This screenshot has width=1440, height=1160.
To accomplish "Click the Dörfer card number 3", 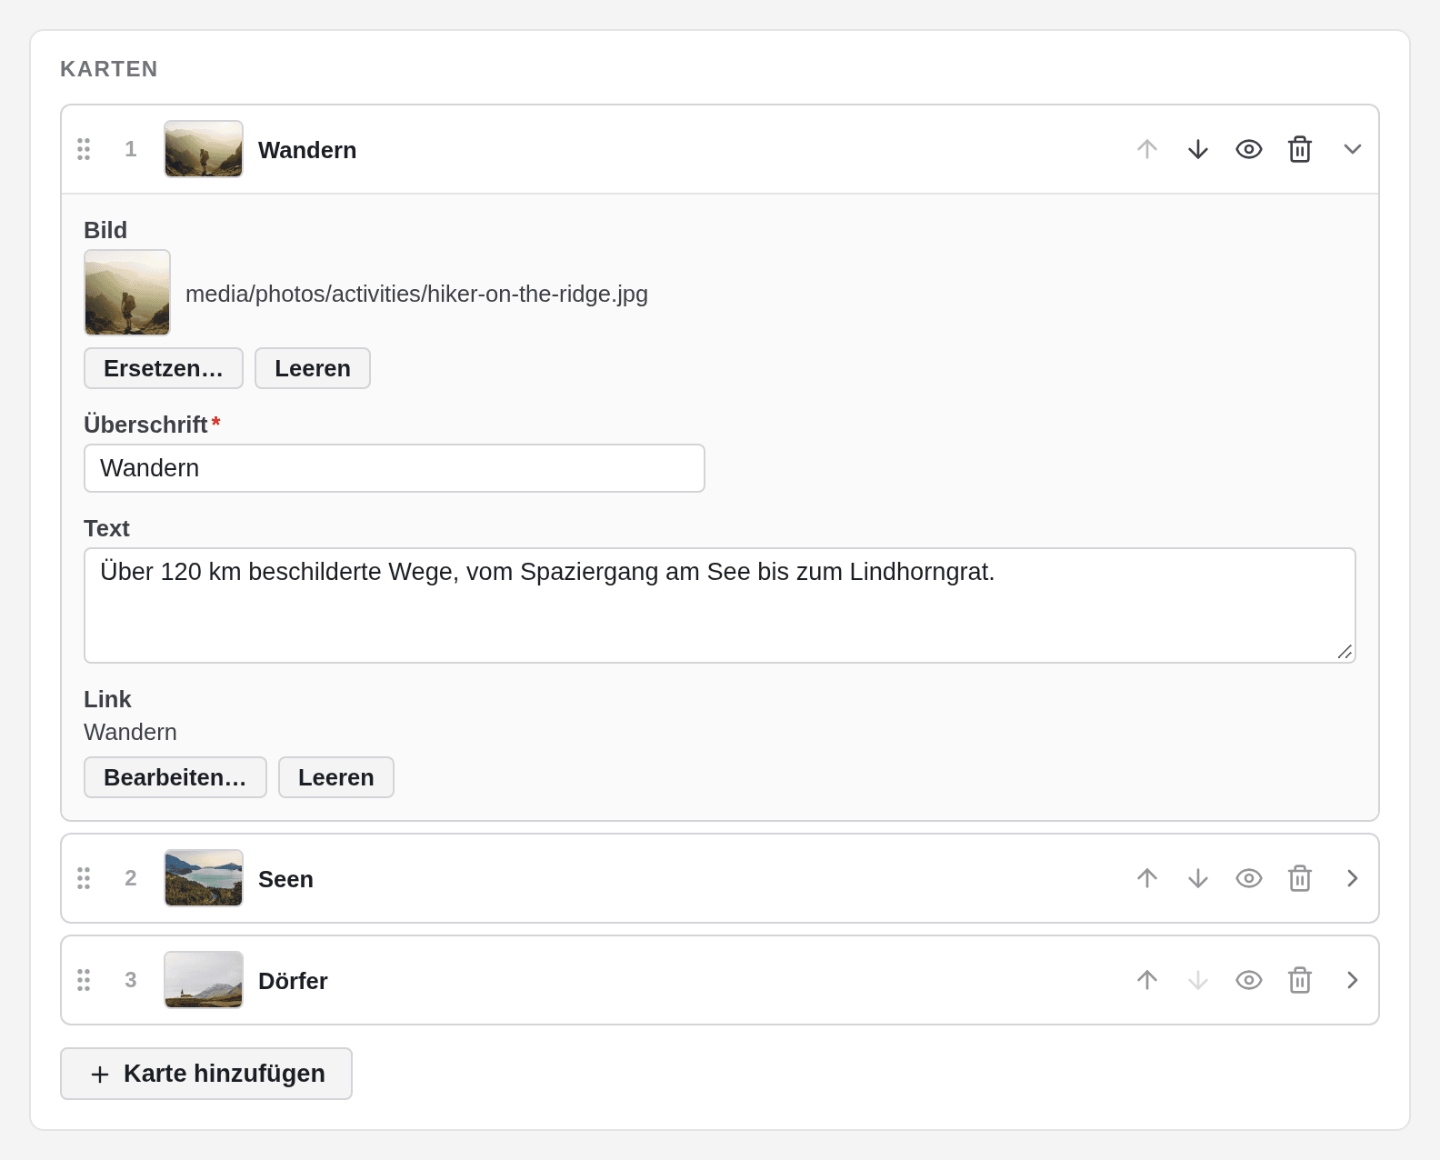I will pyautogui.click(x=131, y=980).
